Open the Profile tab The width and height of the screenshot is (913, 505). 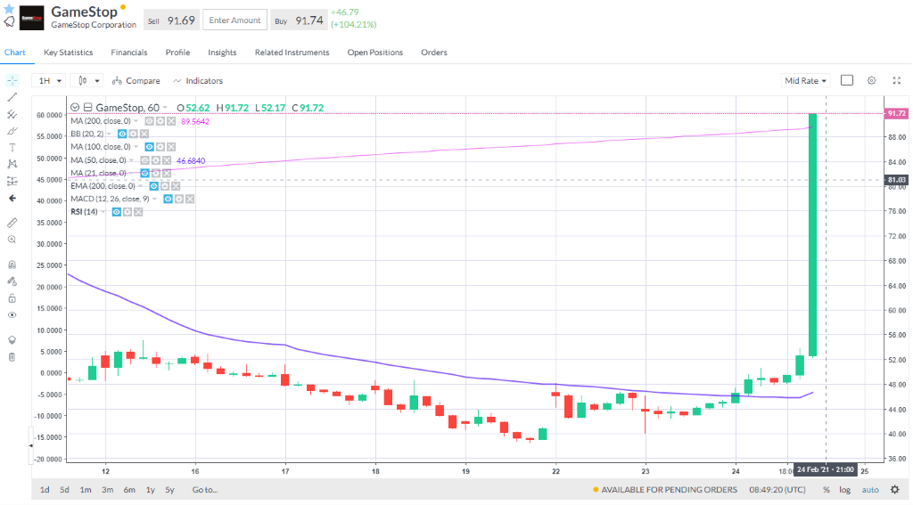click(177, 53)
